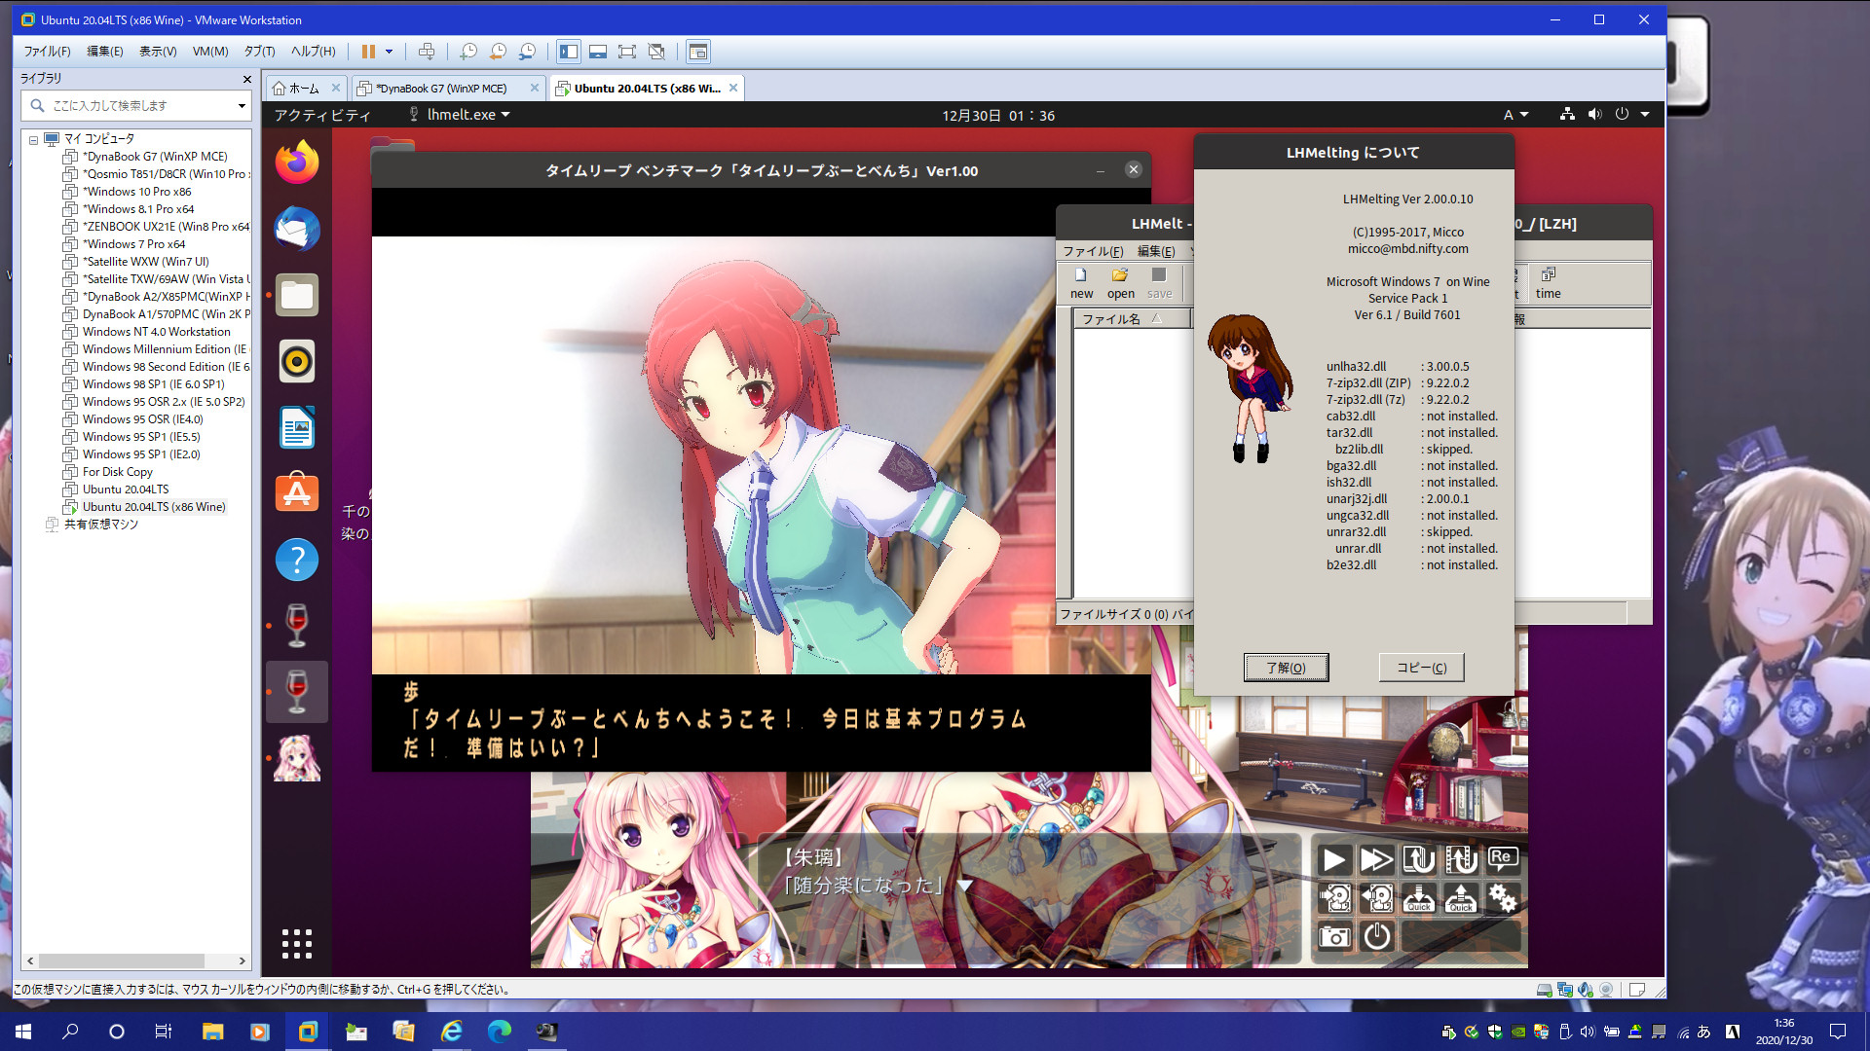Click コピー(C) button in about dialog
This screenshot has width=1870, height=1051.
tap(1421, 668)
